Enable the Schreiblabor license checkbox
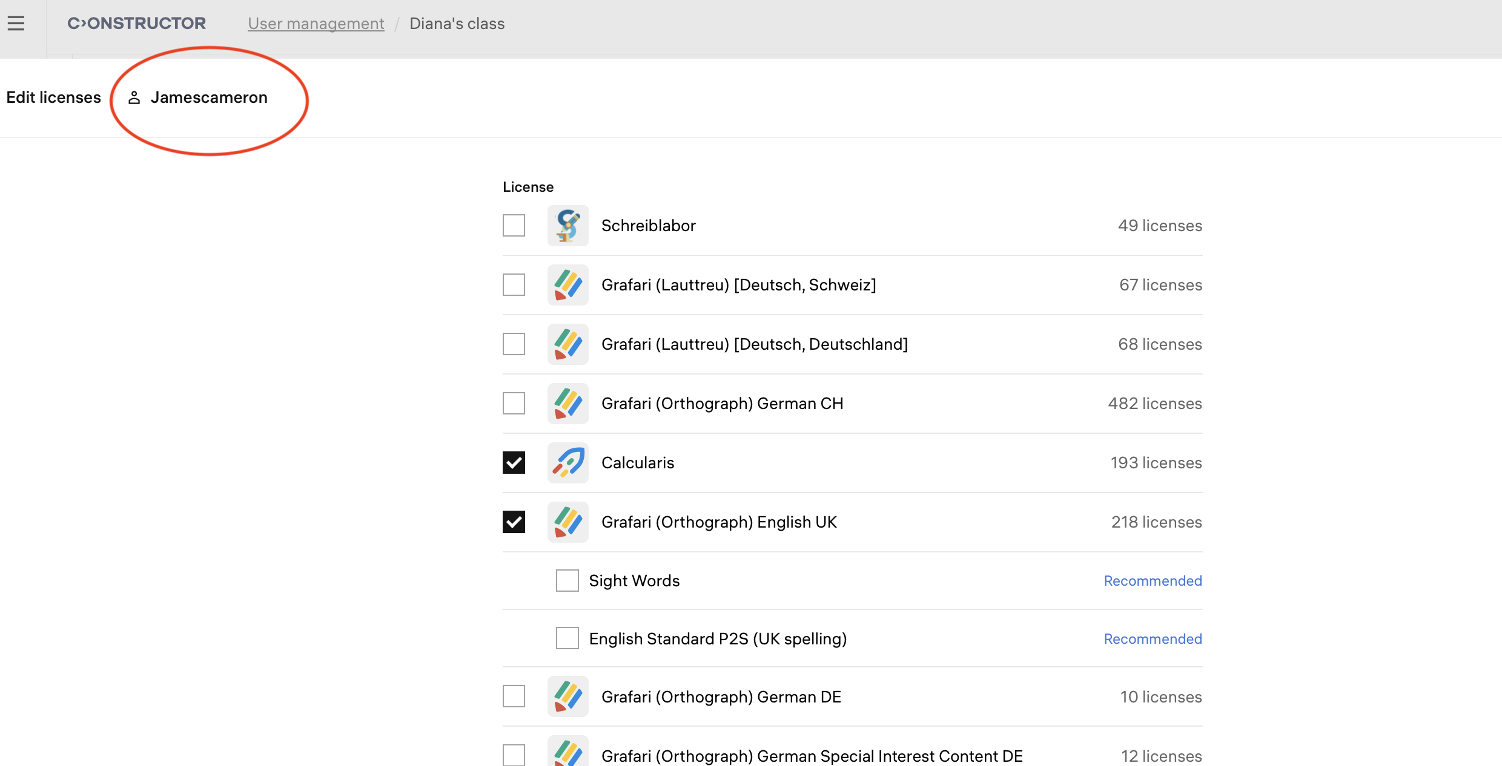The height and width of the screenshot is (766, 1502). [x=514, y=226]
